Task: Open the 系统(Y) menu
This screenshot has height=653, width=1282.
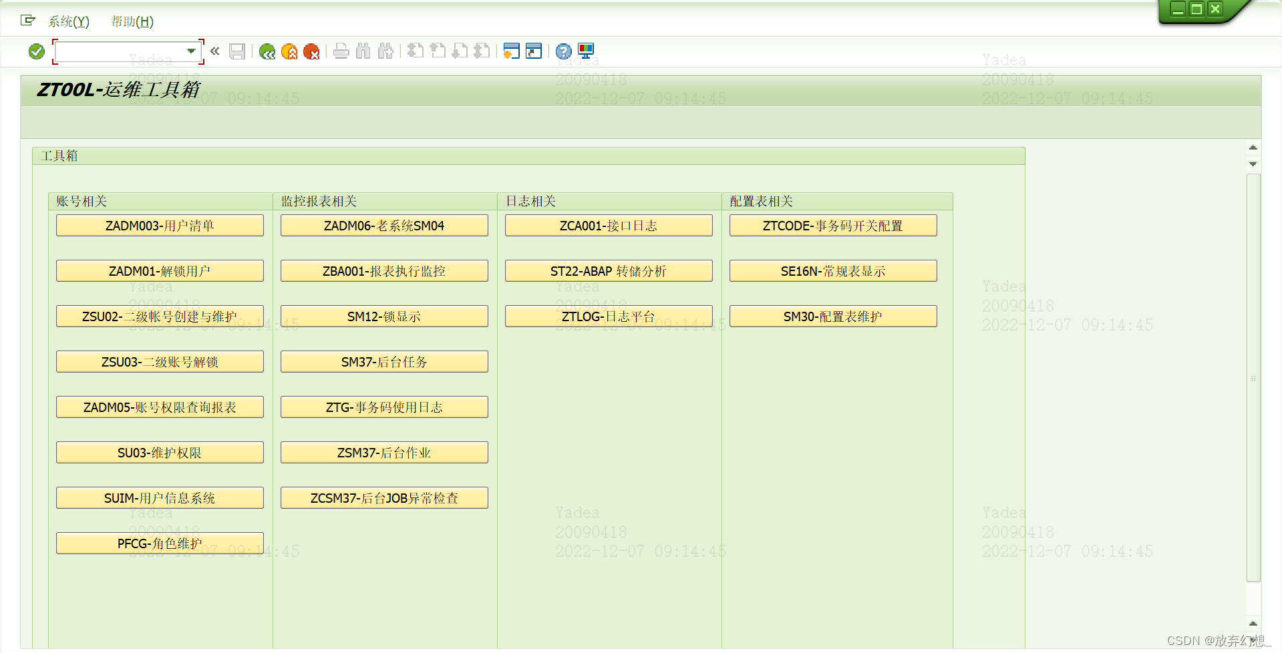Action: tap(69, 21)
